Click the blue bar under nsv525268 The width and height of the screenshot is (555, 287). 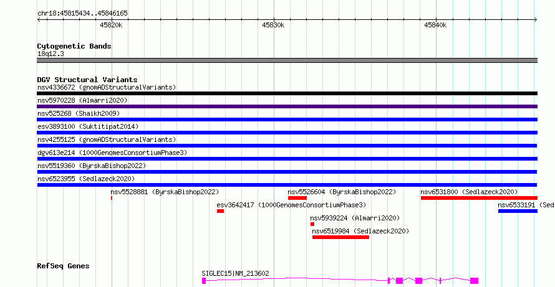tap(287, 120)
